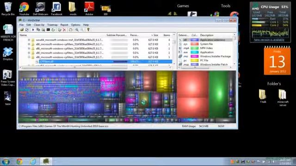Select the Windows Installer Package row

(205, 56)
